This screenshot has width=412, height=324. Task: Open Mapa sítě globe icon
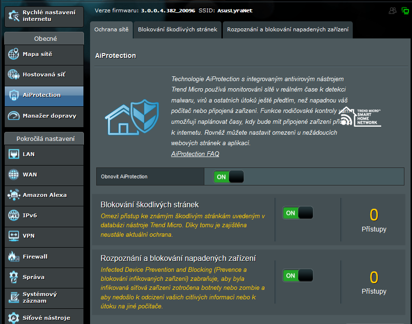click(x=14, y=55)
